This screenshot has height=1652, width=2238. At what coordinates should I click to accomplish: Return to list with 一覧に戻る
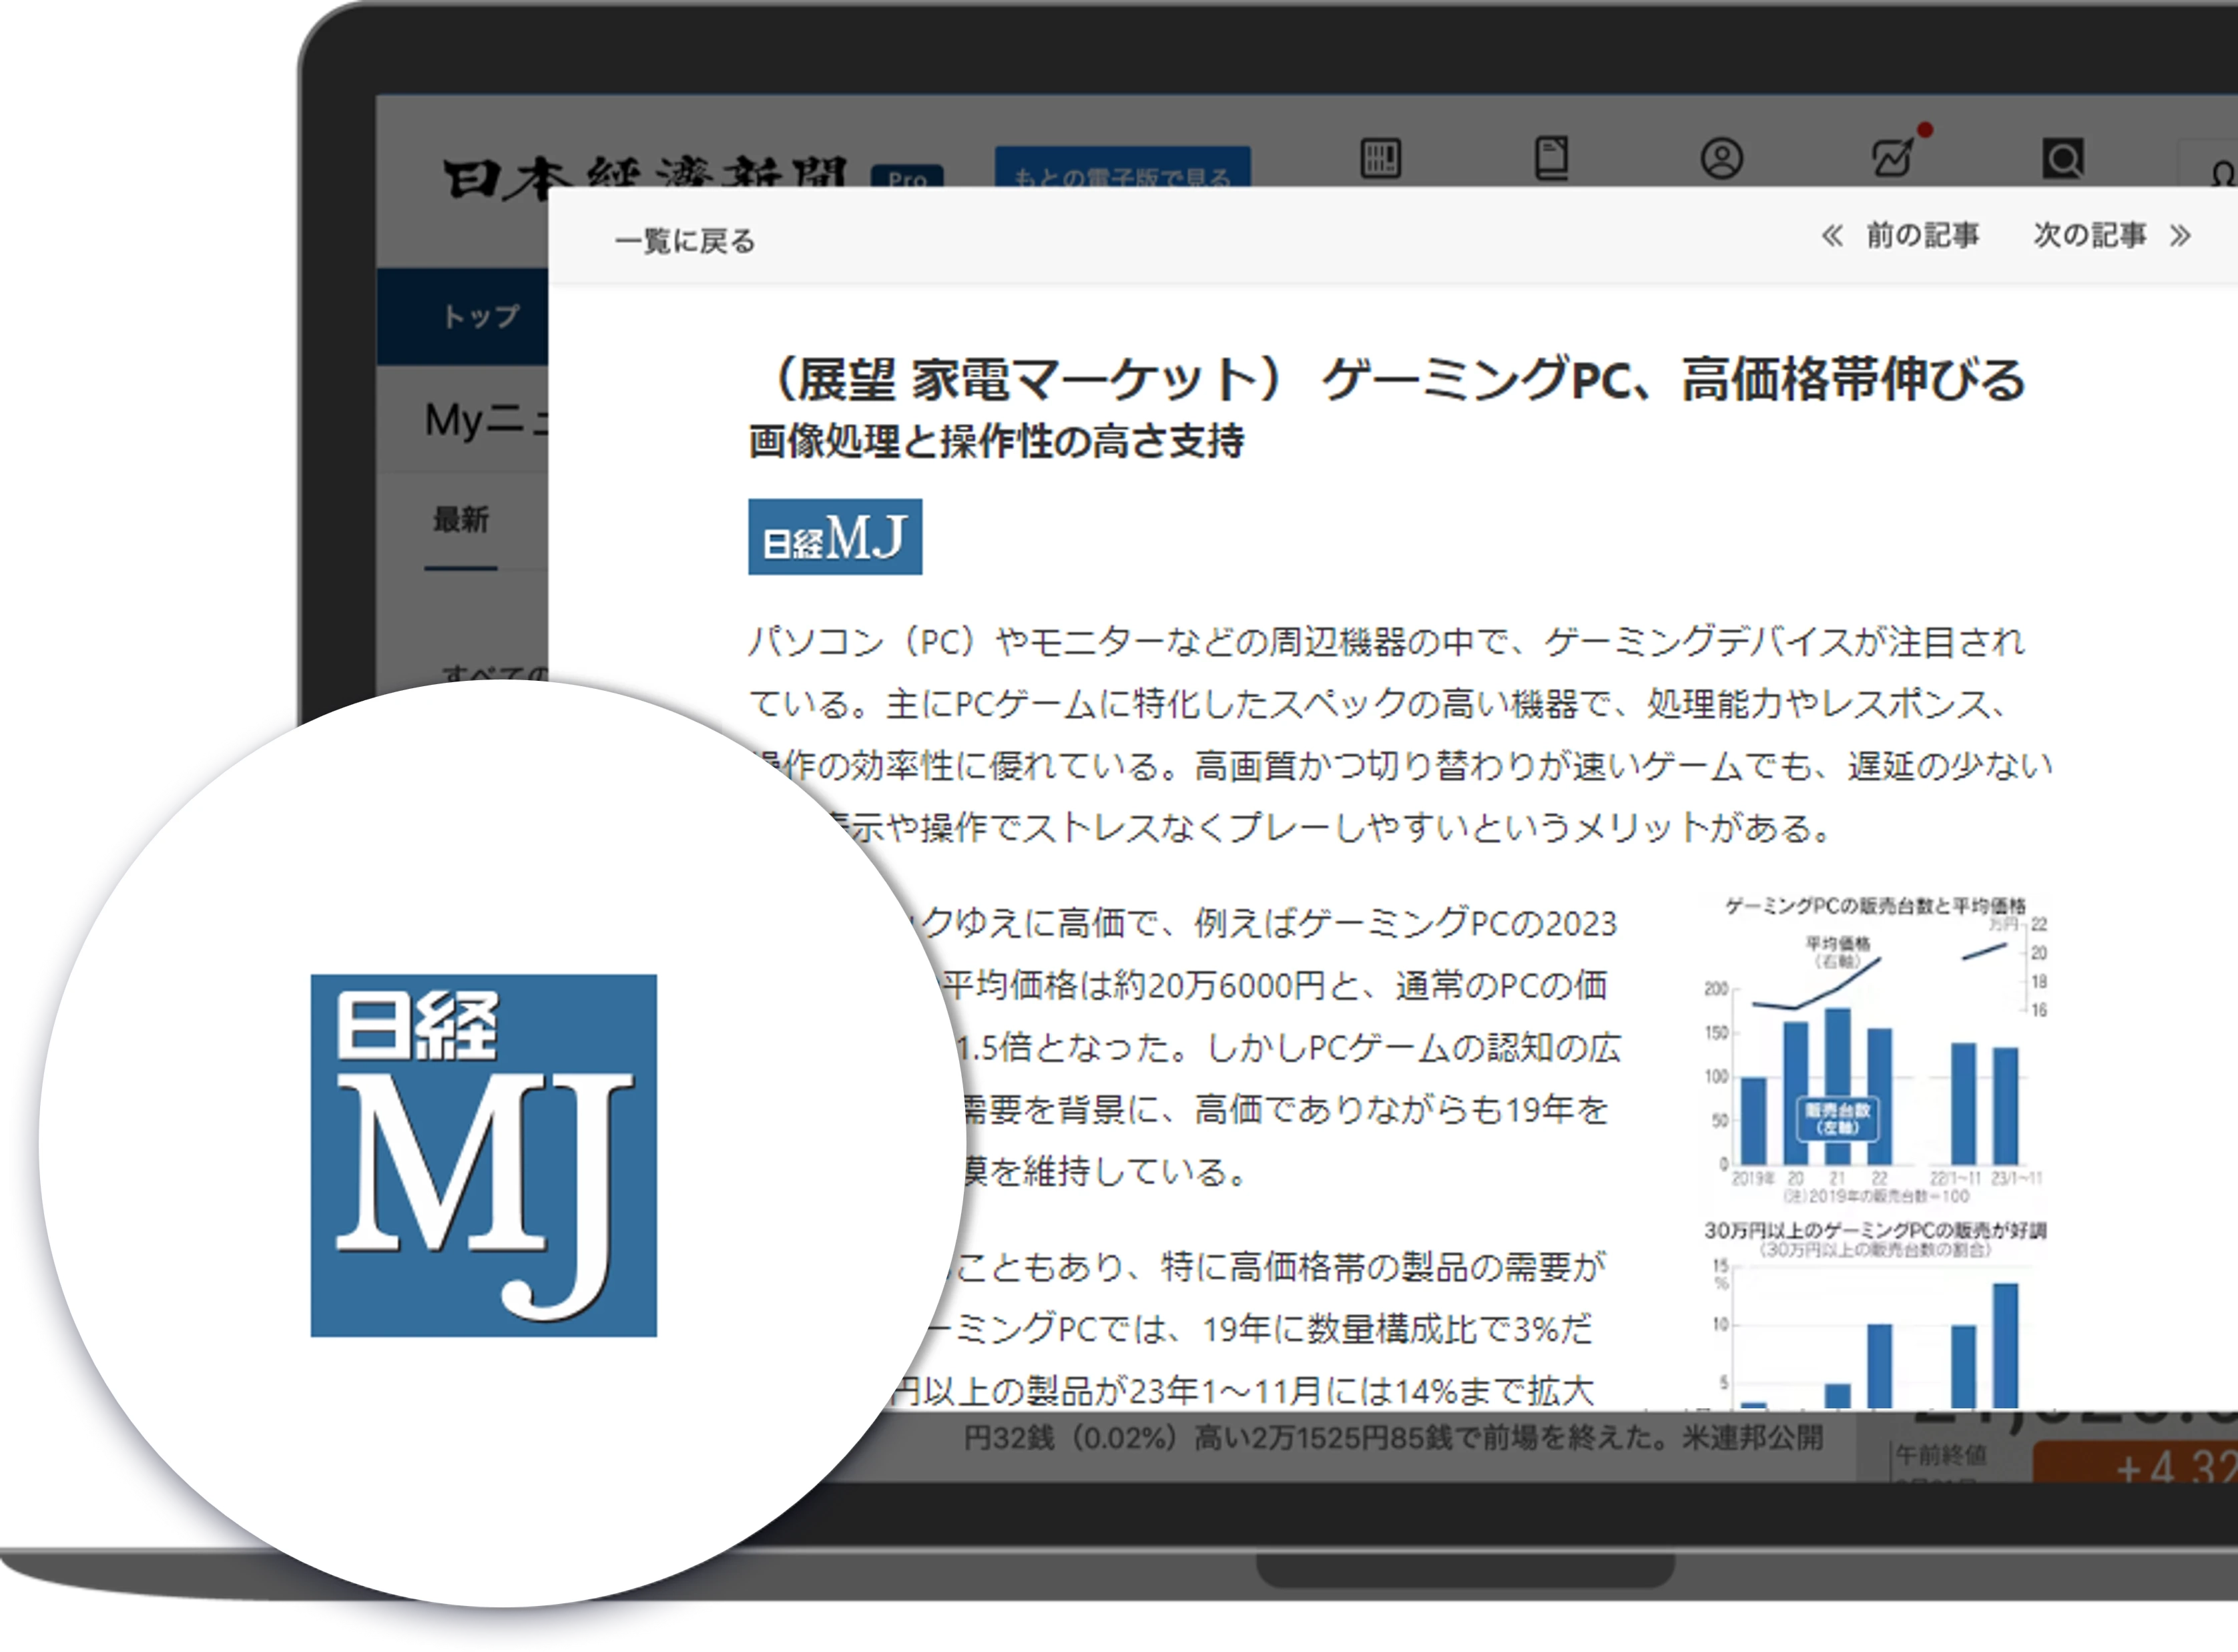[685, 241]
